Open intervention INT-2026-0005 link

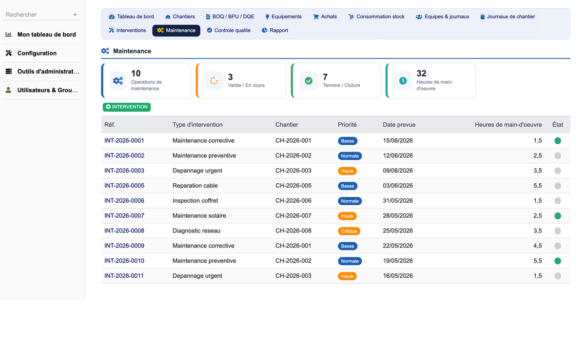124,186
